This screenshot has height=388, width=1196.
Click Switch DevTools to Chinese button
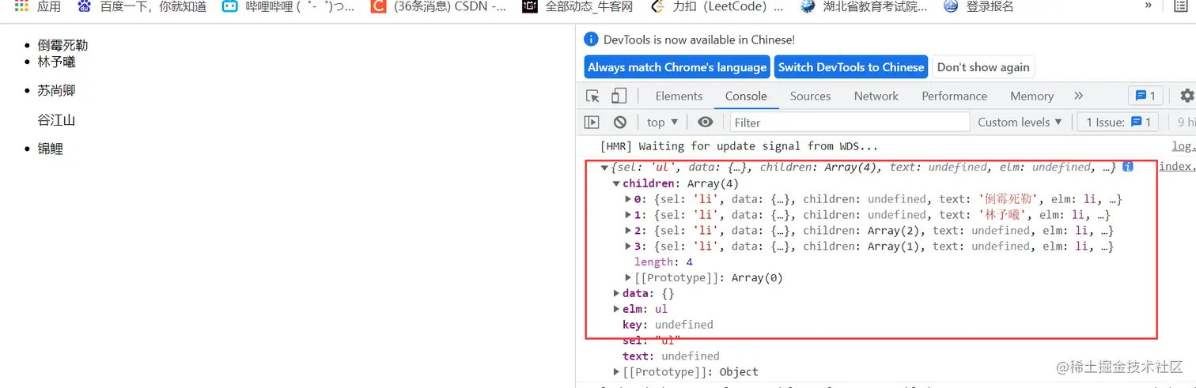(851, 67)
